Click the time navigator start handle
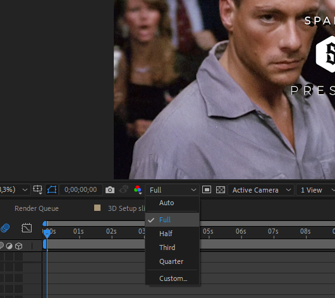 pos(45,223)
